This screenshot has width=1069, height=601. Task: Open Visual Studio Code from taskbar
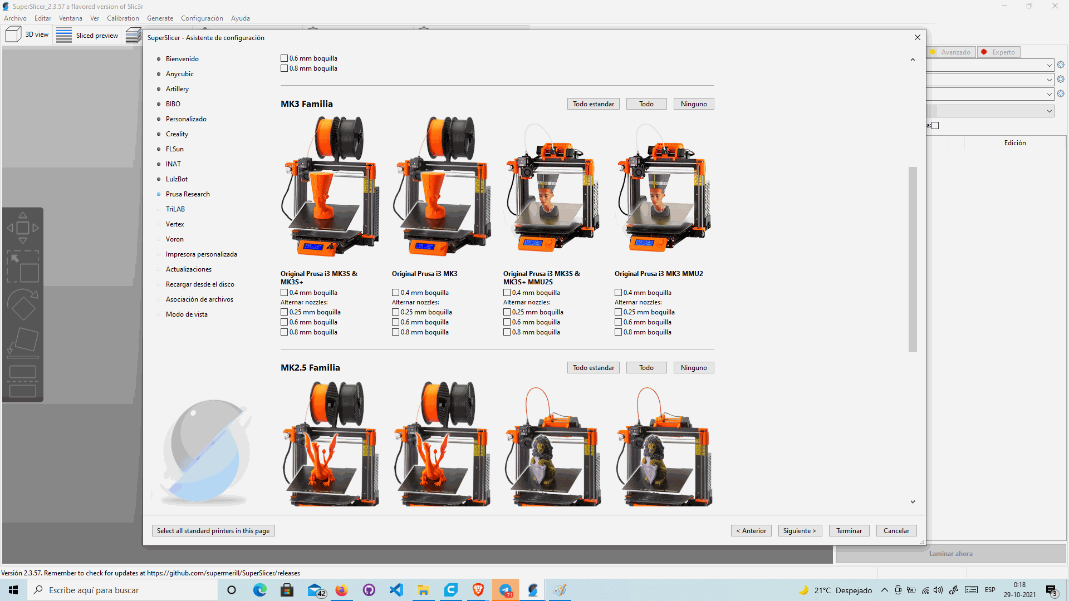396,590
